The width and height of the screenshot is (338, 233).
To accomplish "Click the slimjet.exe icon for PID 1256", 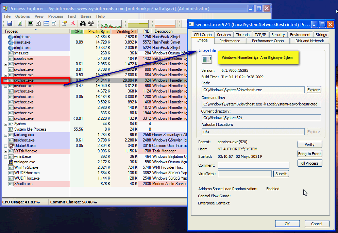I will coord(11,37).
